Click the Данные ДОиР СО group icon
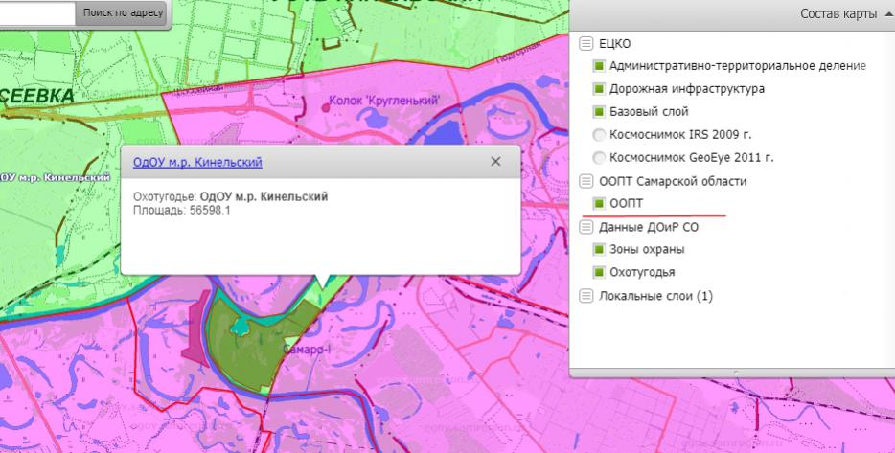This screenshot has height=453, width=895. pos(586,227)
